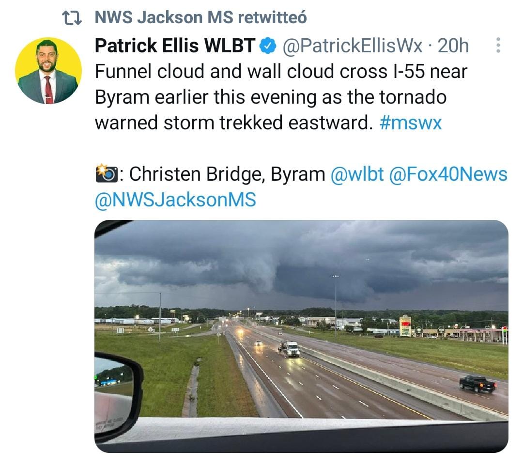The width and height of the screenshot is (523, 466).
Task: Click the "Patrick Ellis WLBT" display name
Action: 175,46
